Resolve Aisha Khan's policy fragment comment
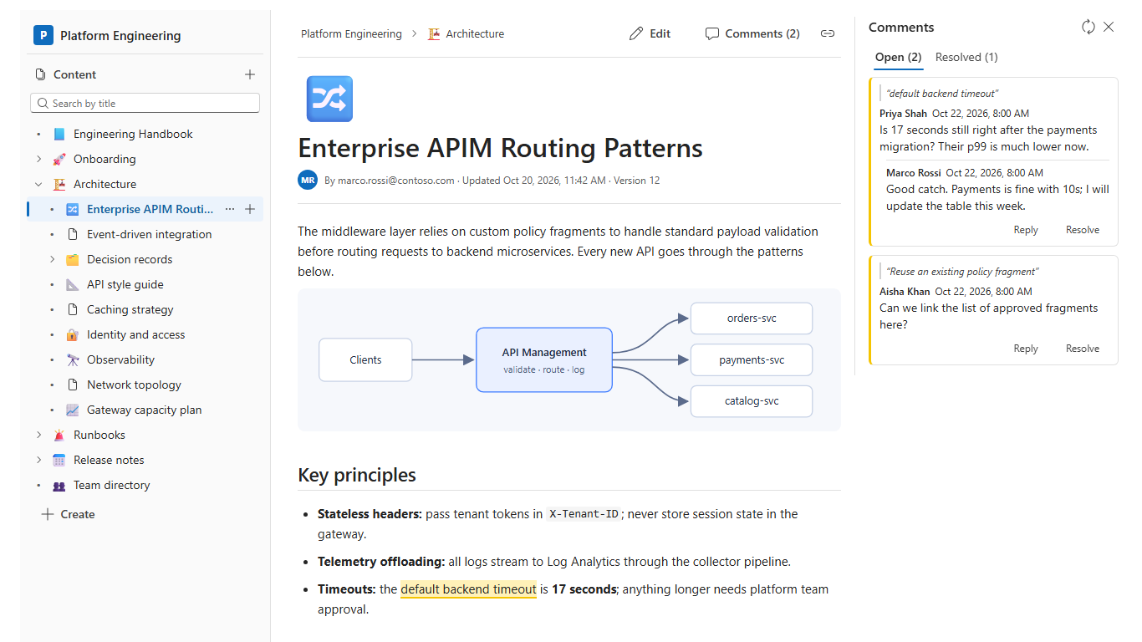Image resolution: width=1142 pixels, height=642 pixels. coord(1083,349)
